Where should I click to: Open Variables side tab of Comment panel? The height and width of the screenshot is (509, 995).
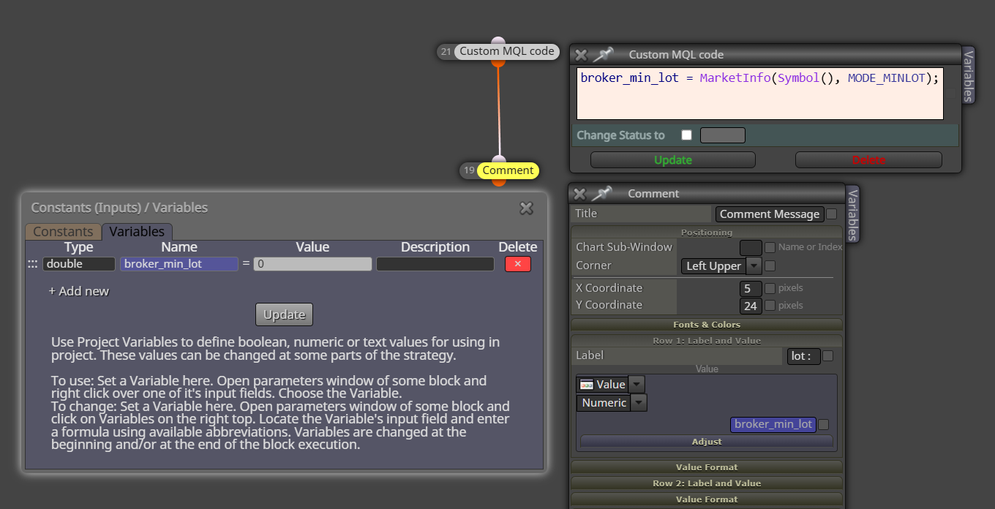(x=852, y=214)
